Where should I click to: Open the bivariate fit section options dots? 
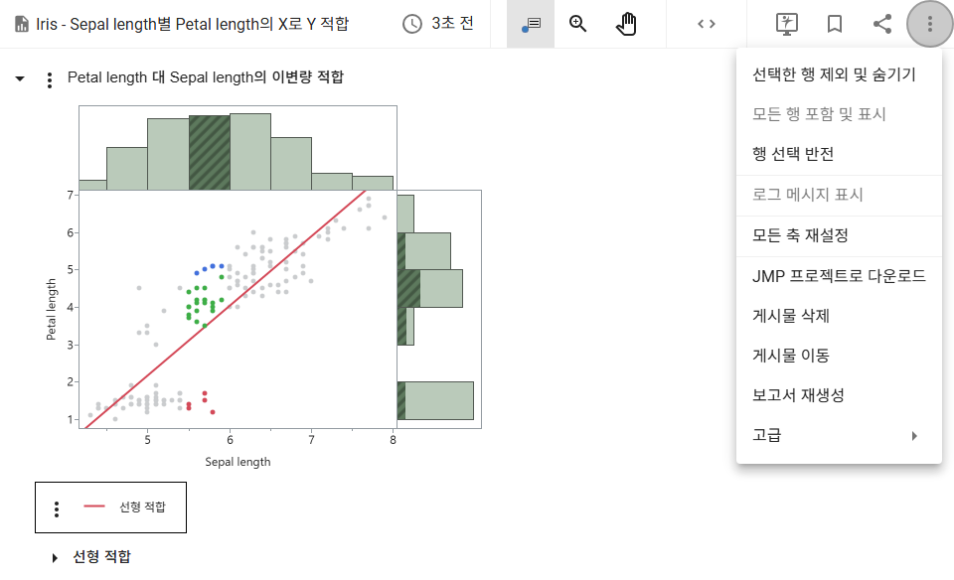(50, 79)
